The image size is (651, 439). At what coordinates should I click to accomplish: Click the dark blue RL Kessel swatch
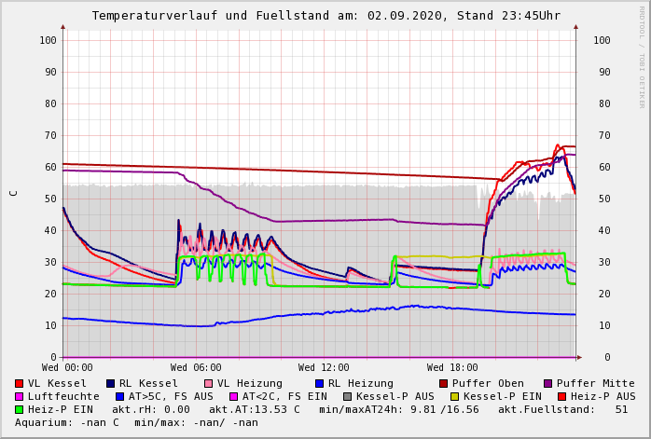[x=111, y=383]
